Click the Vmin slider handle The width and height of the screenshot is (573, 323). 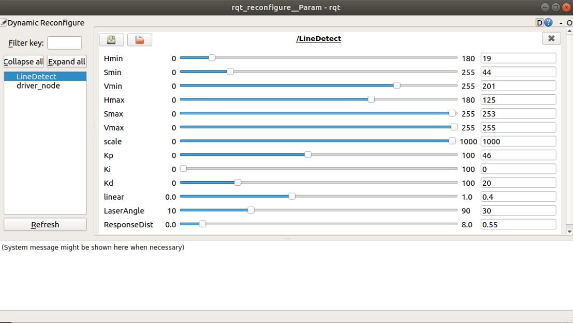click(x=396, y=85)
